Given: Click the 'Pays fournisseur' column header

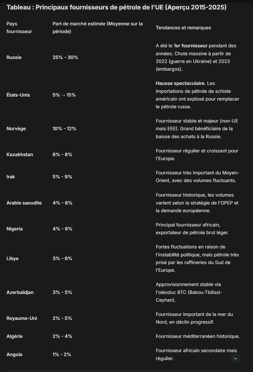Looking at the screenshot, I should pos(19,28).
